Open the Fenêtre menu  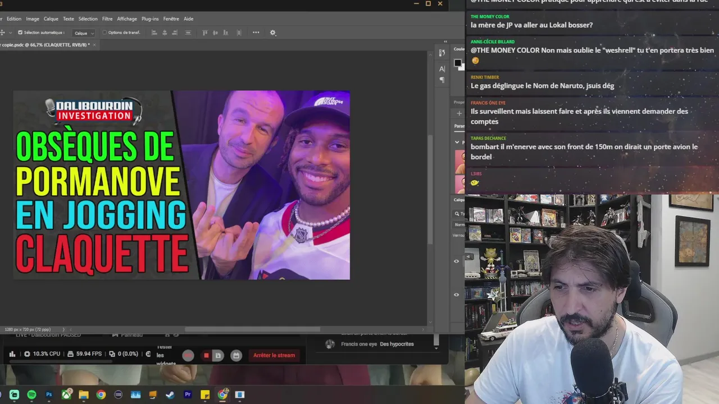click(x=171, y=19)
